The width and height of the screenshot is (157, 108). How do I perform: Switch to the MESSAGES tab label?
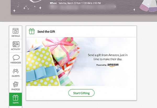(16, 63)
